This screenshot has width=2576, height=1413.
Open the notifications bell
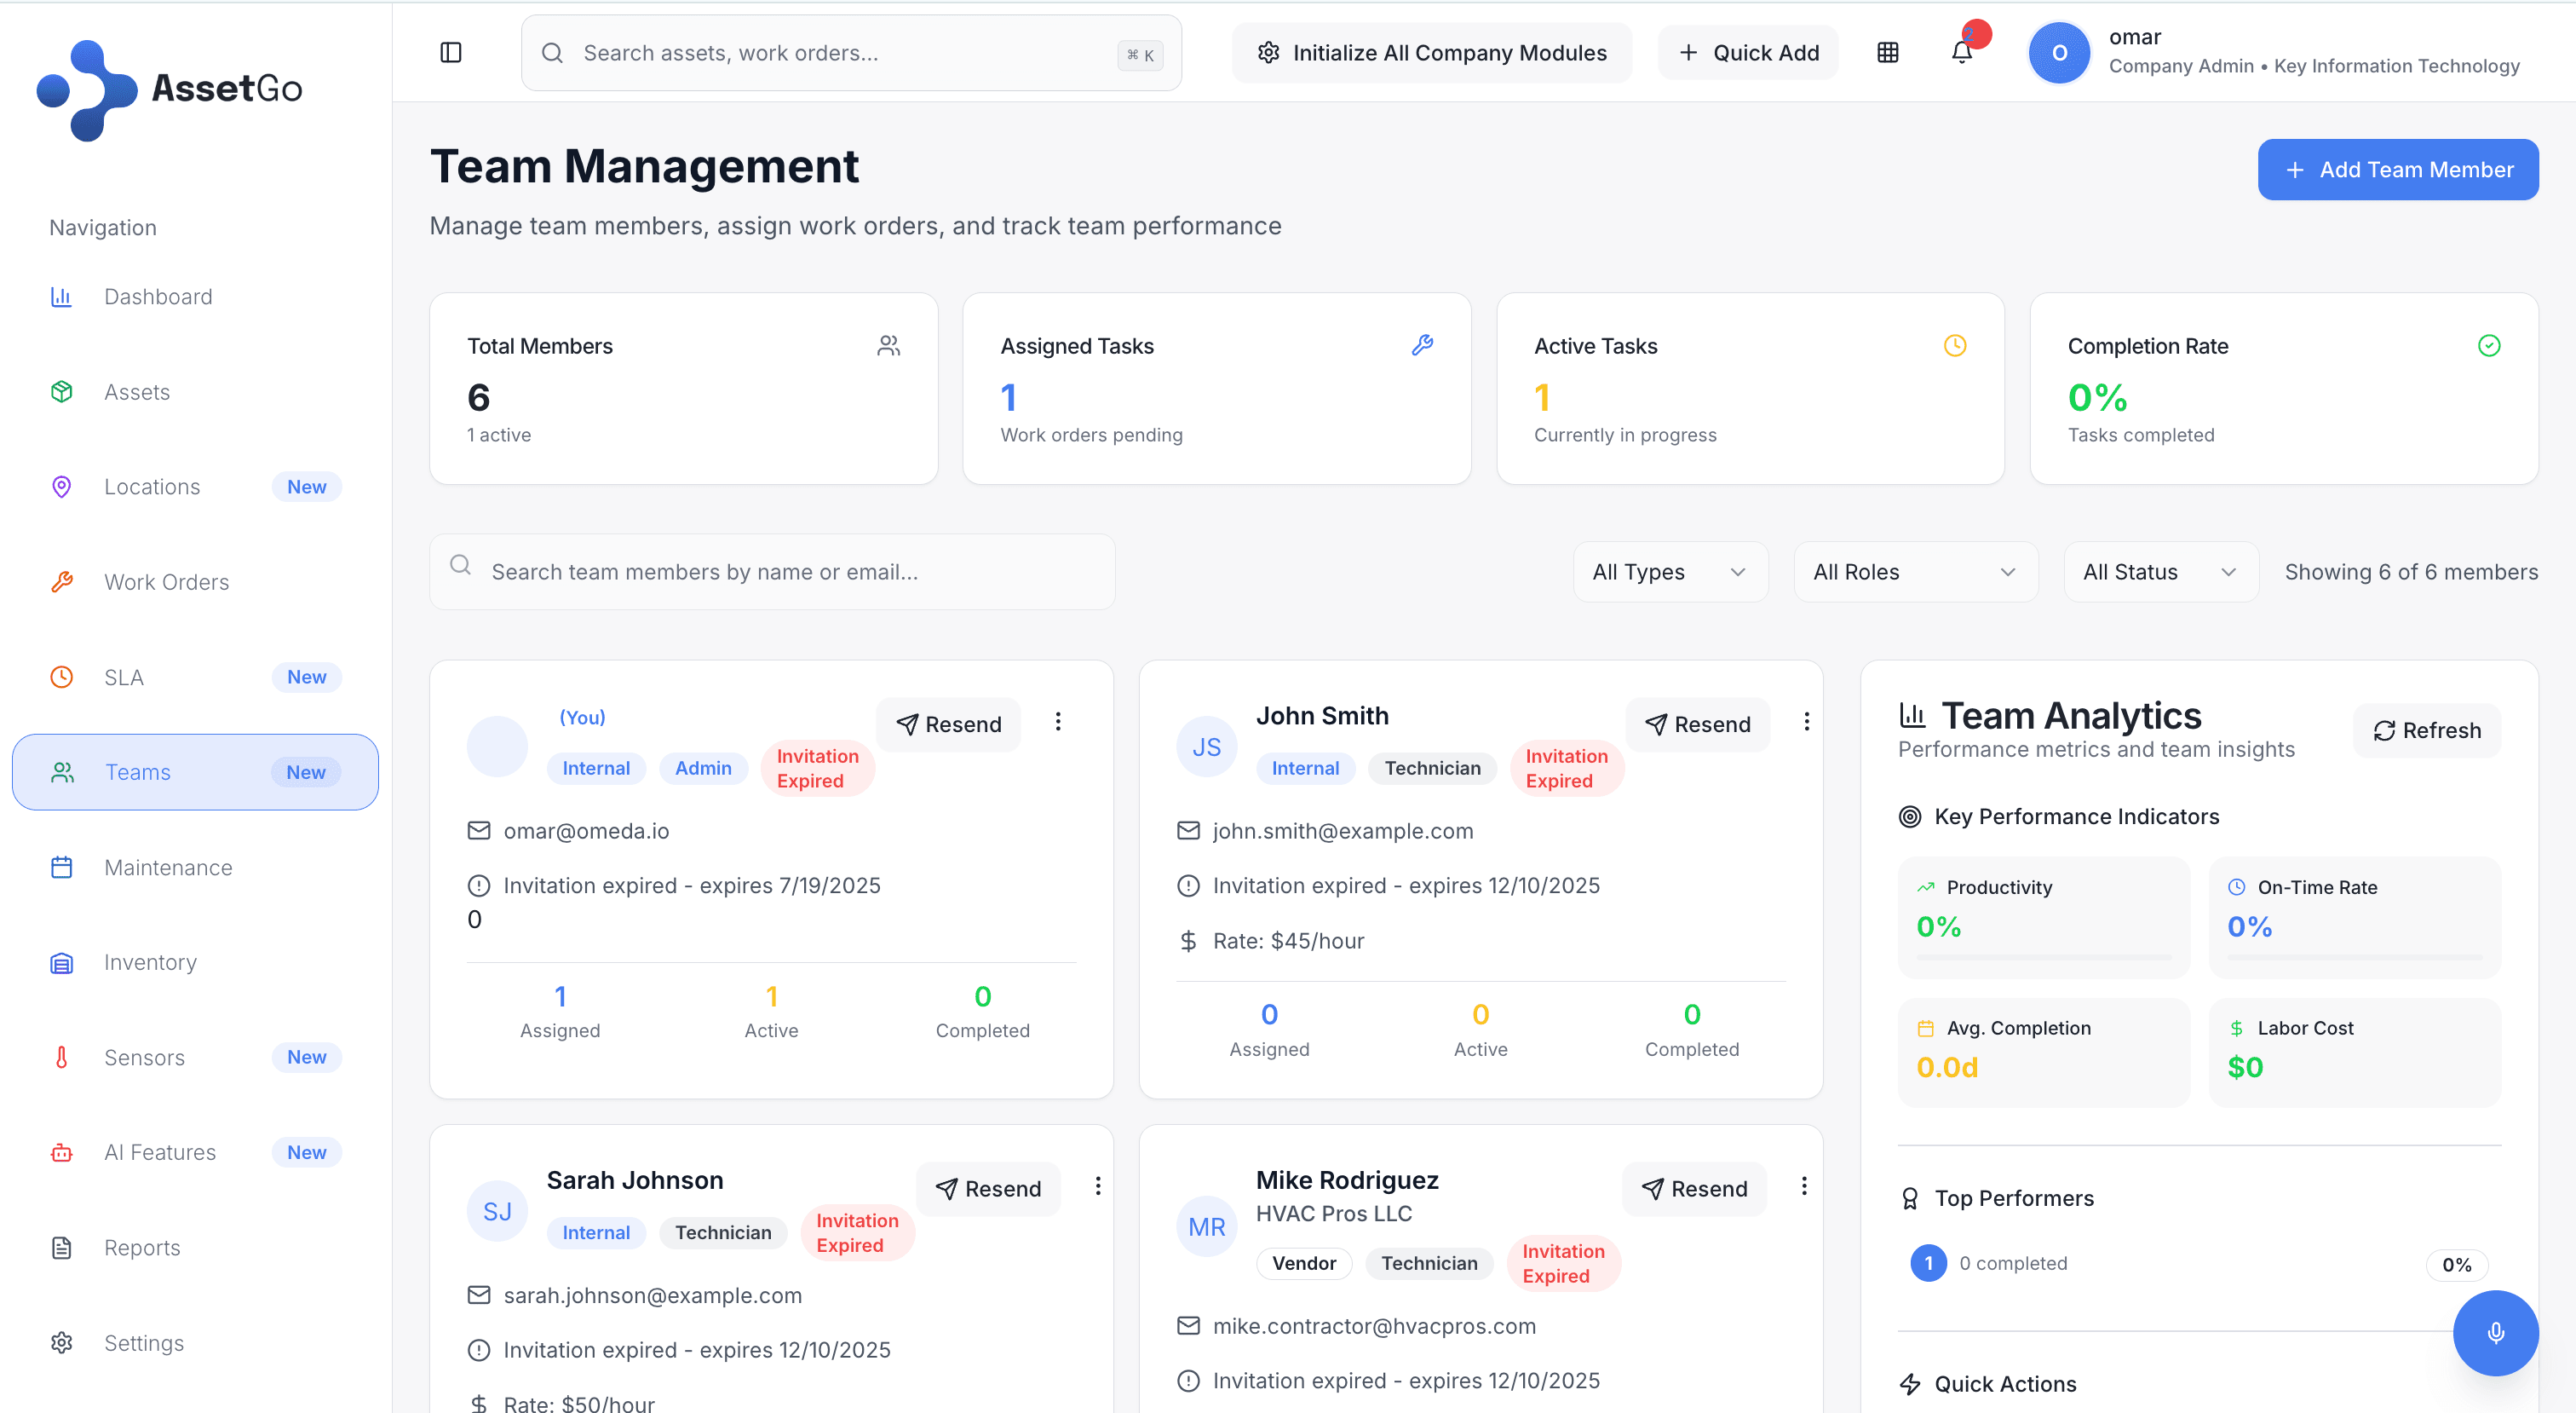[1962, 52]
